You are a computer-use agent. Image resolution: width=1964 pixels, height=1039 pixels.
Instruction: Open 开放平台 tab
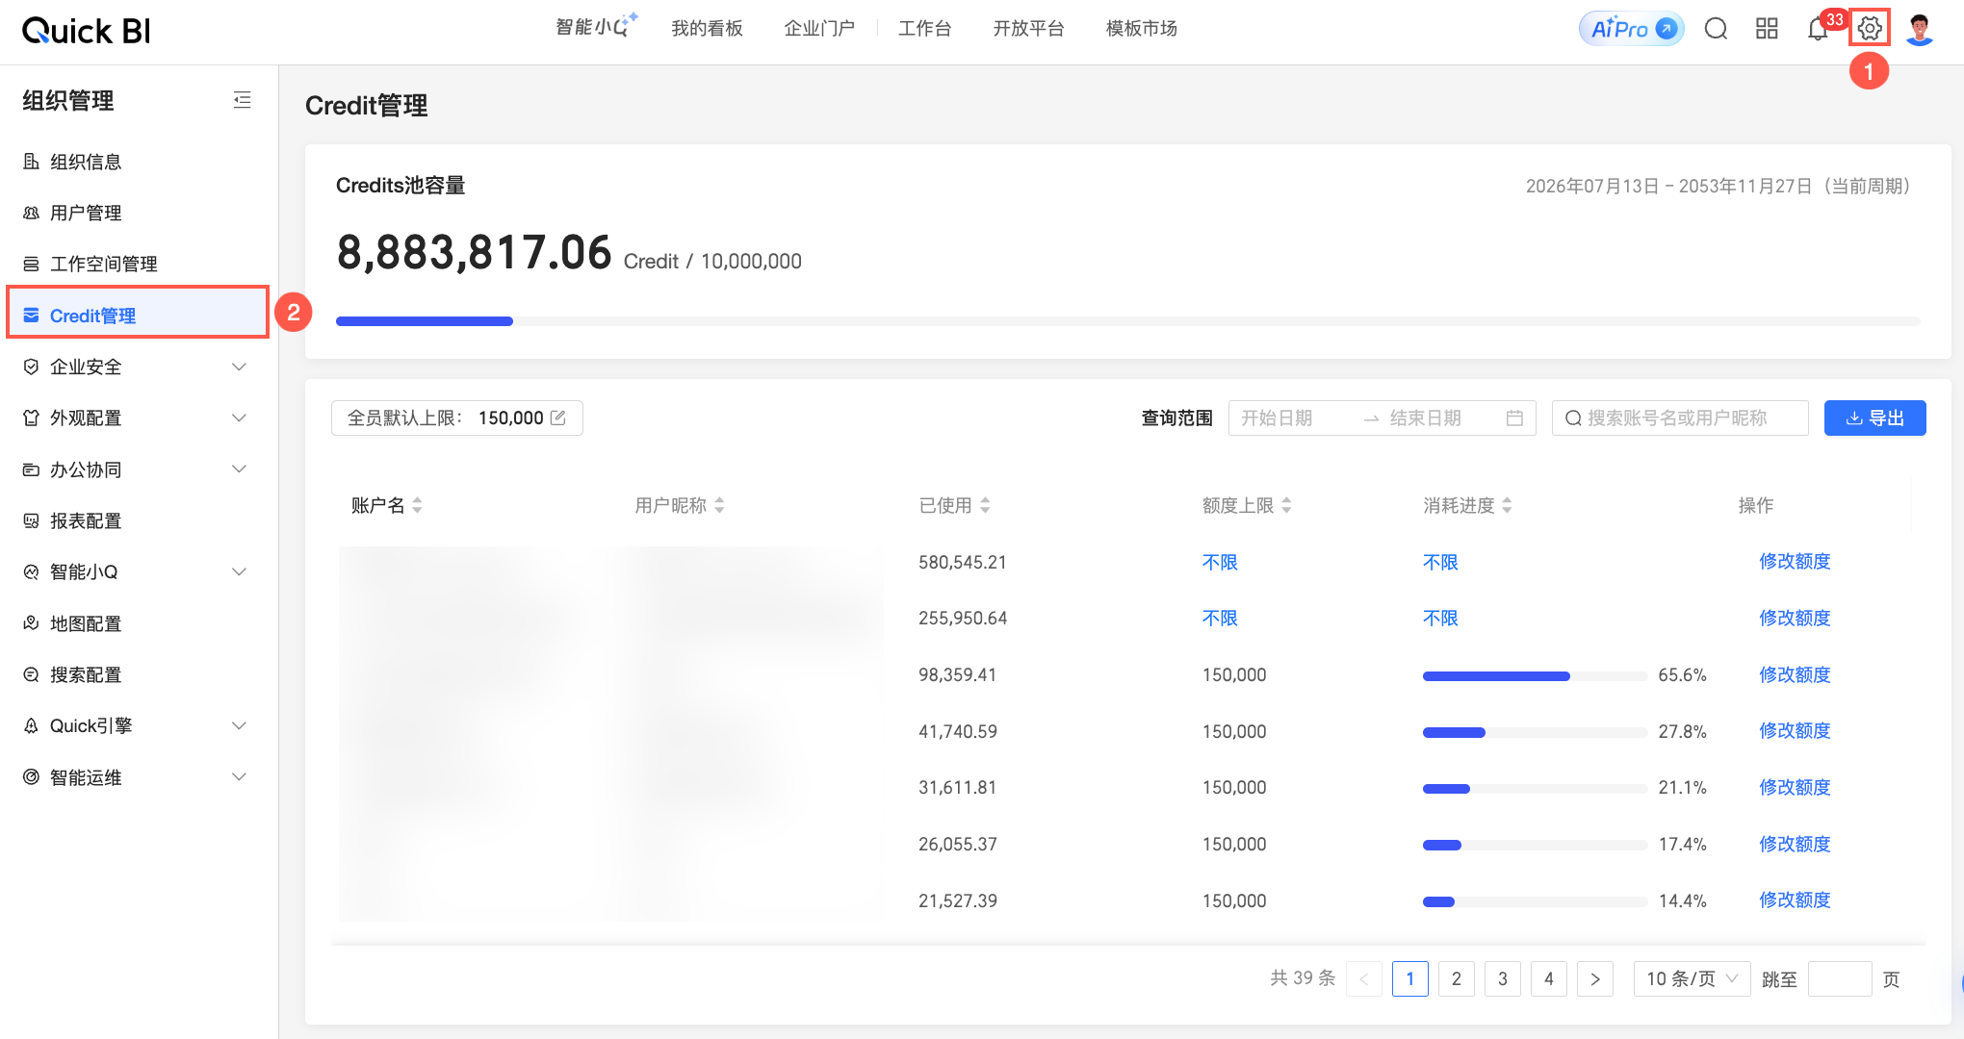1028,29
